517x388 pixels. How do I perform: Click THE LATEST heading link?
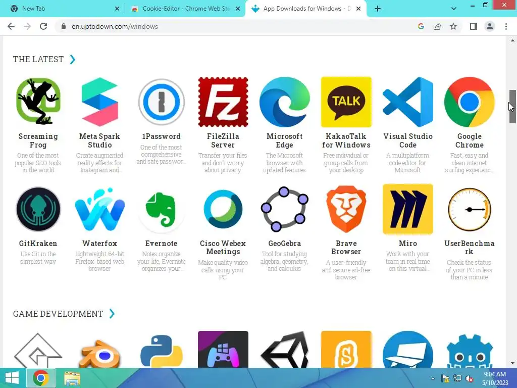(38, 60)
